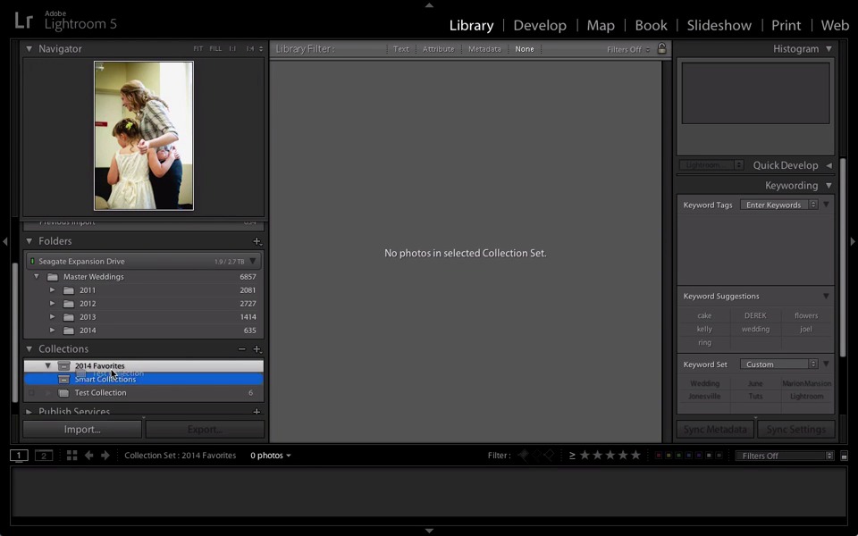Click the Sync Settings button

tap(795, 430)
